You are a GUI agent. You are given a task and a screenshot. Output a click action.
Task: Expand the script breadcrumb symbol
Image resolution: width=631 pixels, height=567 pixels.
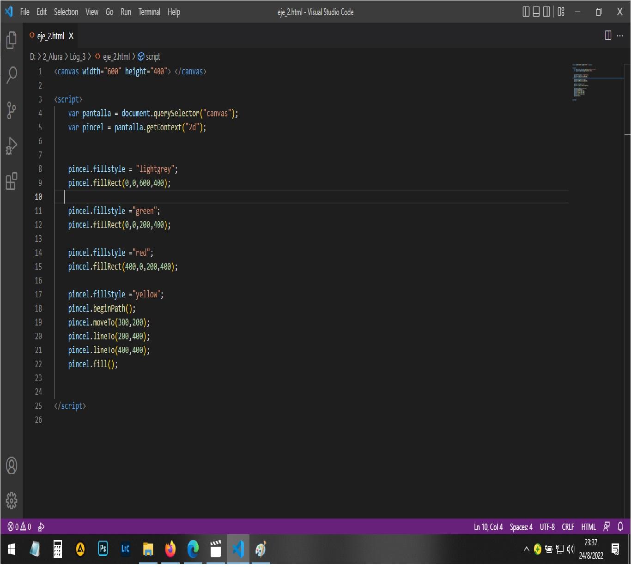149,57
